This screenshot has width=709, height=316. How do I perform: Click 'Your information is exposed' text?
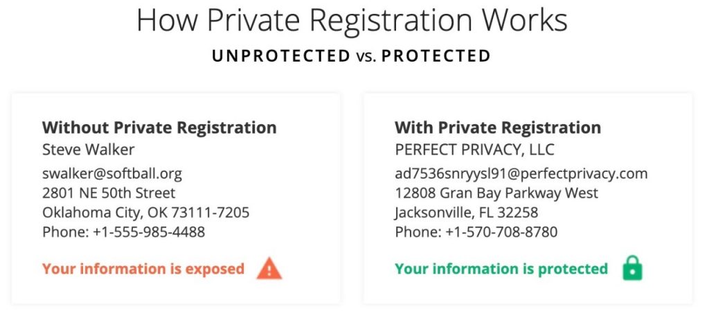click(143, 269)
